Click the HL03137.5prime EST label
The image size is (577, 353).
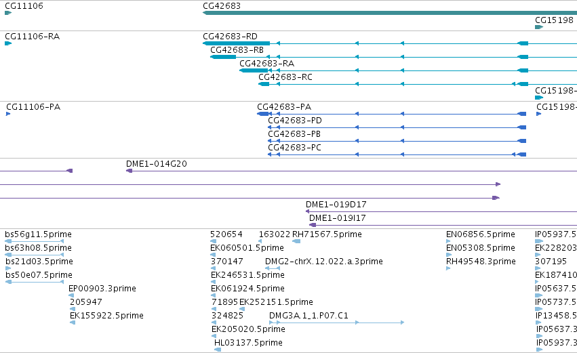pos(248,343)
